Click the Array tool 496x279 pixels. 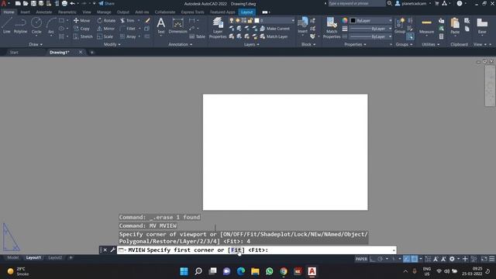click(128, 36)
